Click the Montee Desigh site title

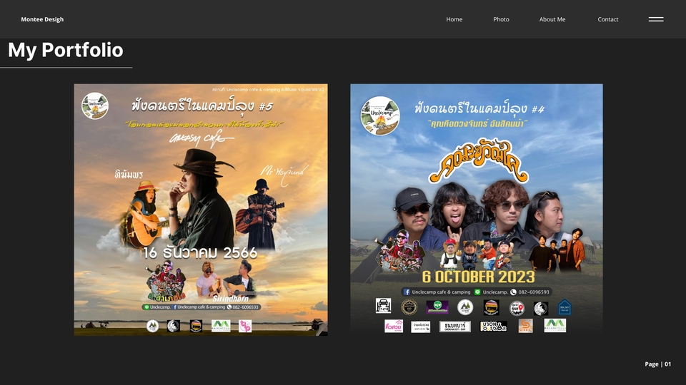coord(42,19)
